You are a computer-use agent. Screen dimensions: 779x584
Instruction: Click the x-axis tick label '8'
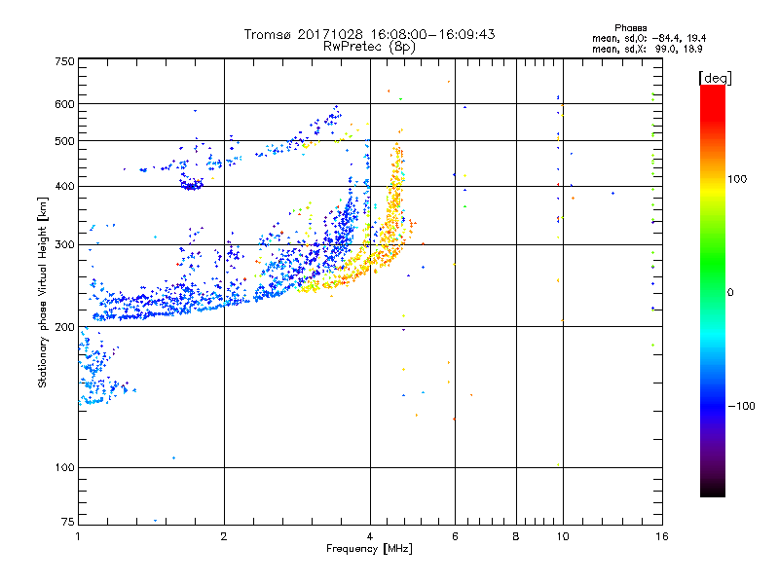516,536
